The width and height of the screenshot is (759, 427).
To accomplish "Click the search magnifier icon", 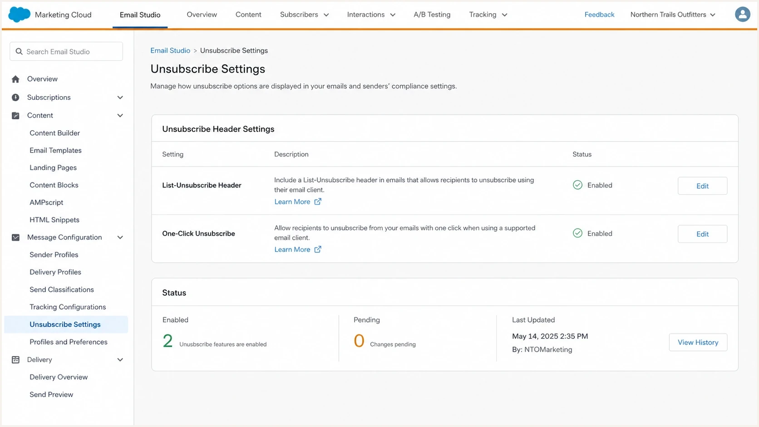I will (19, 52).
